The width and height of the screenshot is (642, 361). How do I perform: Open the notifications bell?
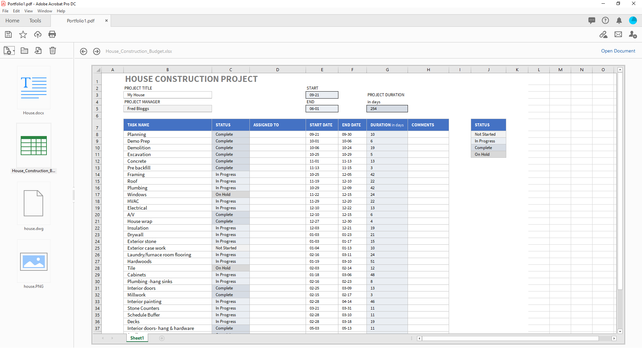click(x=619, y=20)
